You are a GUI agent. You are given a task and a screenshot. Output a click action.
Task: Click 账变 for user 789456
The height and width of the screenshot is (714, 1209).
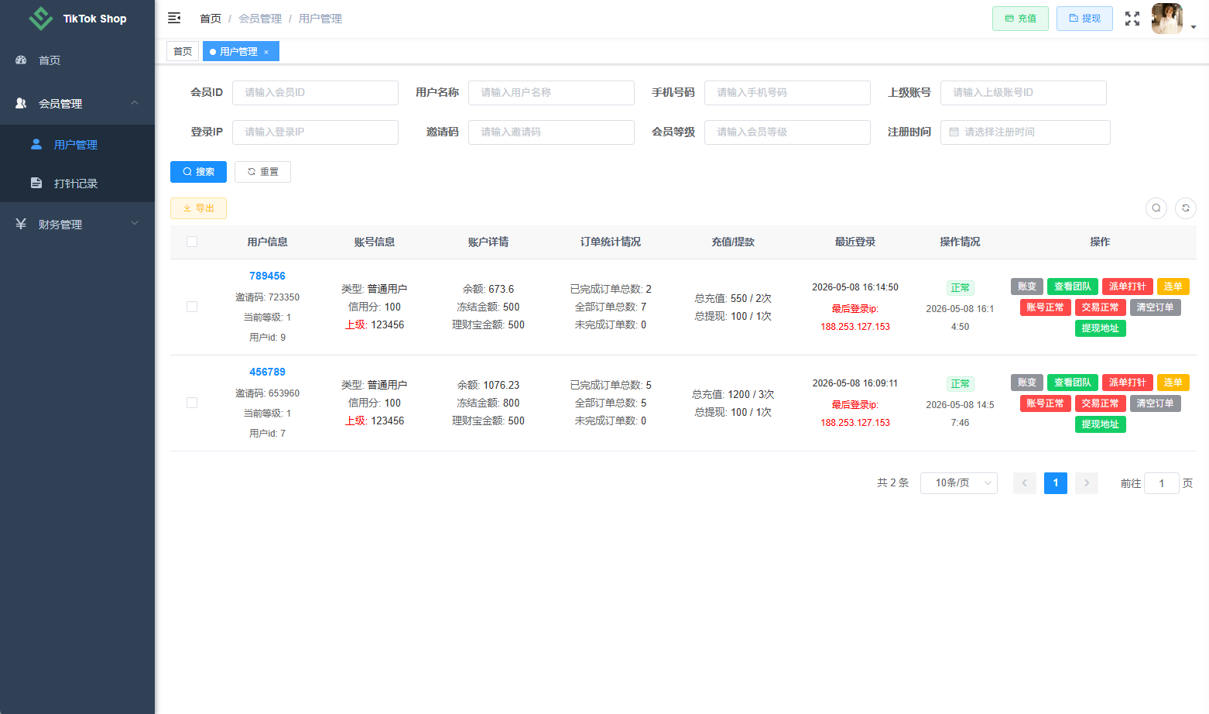click(x=1027, y=287)
